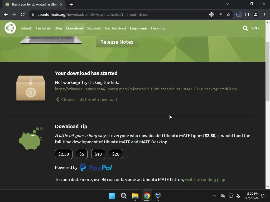Bookmark this page with star
Image resolution: width=270 pixels, height=202 pixels.
coord(228,15)
